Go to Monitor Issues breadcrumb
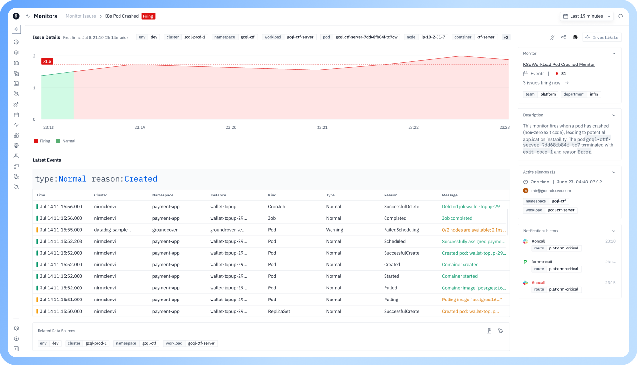Image resolution: width=637 pixels, height=365 pixels. [x=81, y=16]
